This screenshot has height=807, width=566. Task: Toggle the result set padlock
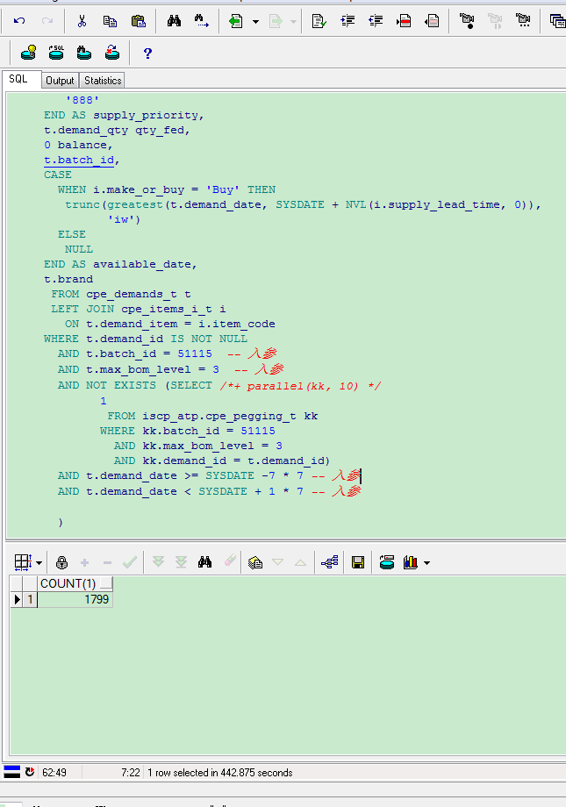click(61, 562)
